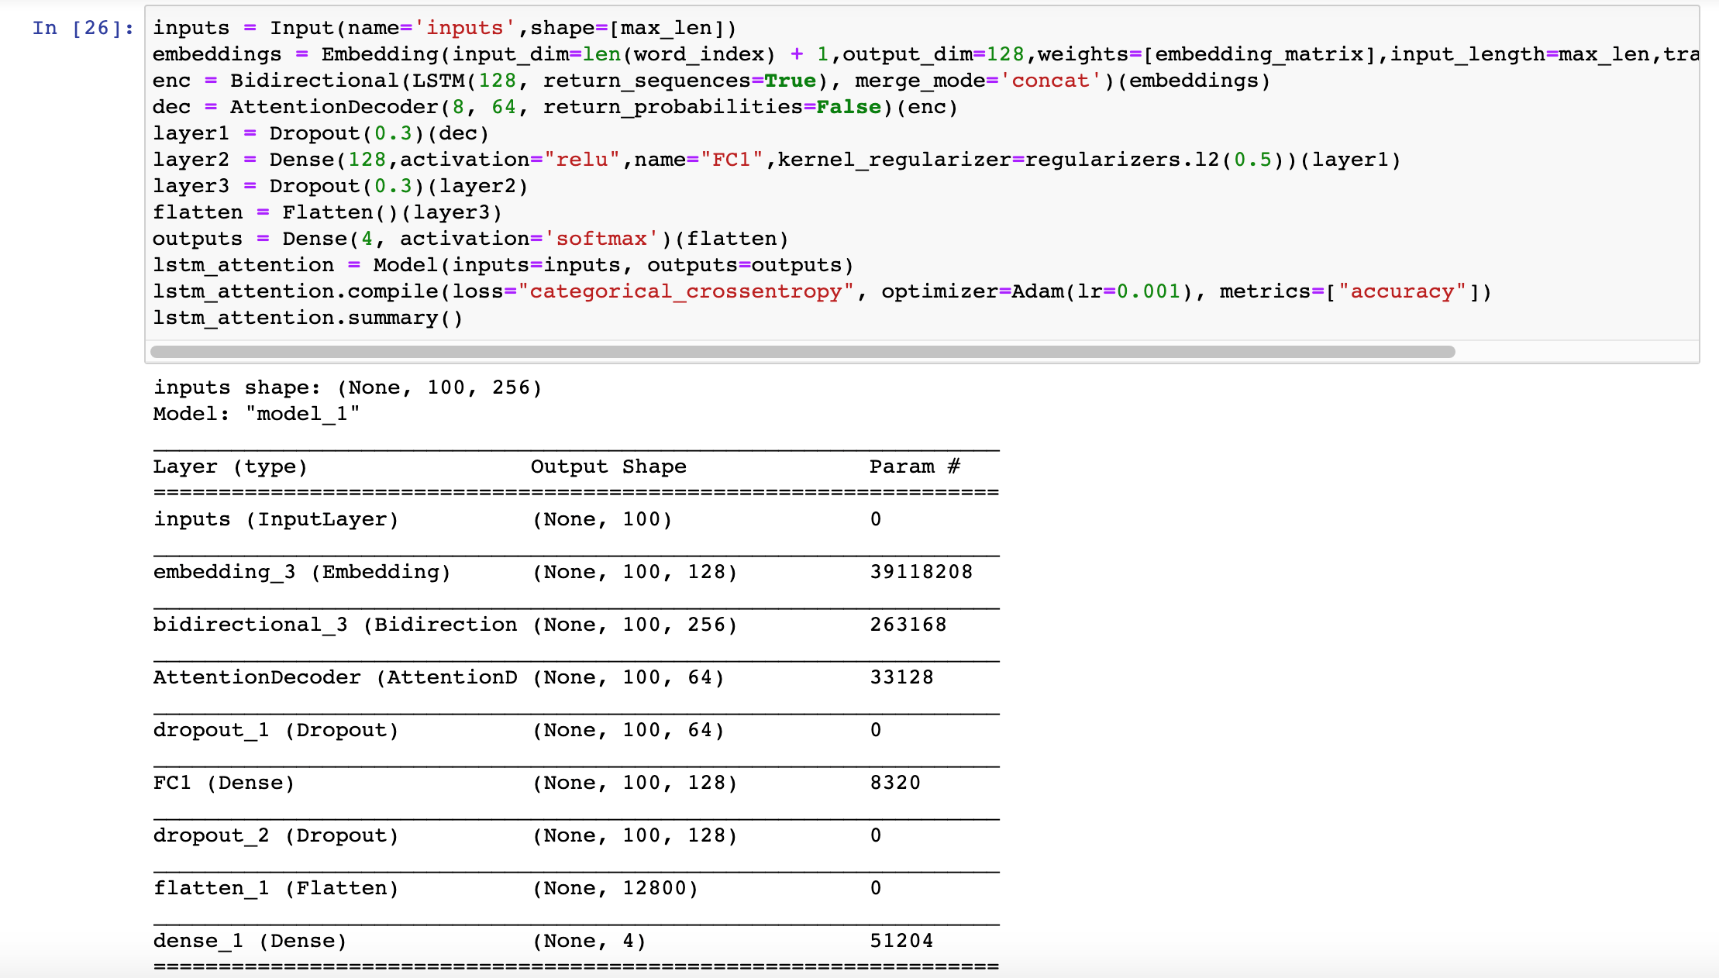
Task: Click the enc = Bidirectional(LSTM(128 line
Action: coord(711,81)
